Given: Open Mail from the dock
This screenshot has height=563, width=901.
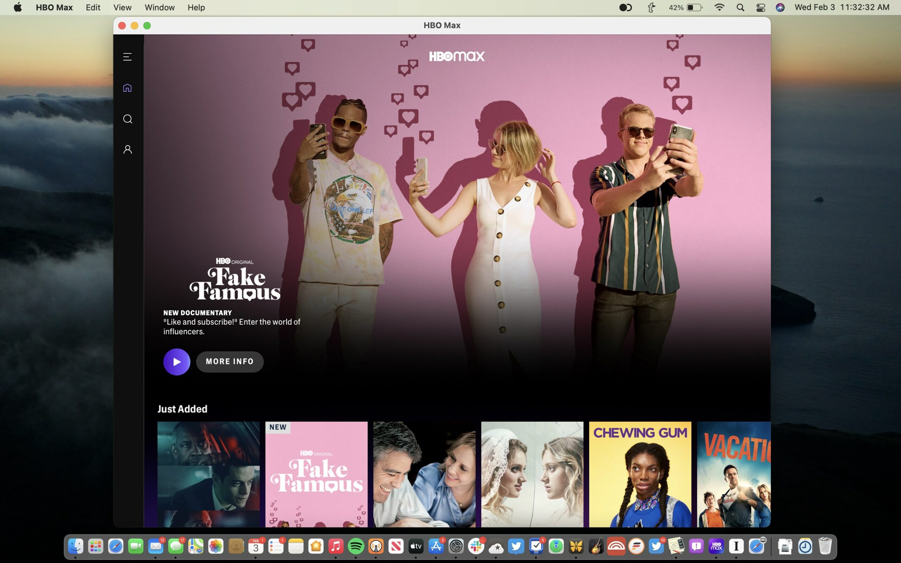Looking at the screenshot, I should [x=156, y=546].
